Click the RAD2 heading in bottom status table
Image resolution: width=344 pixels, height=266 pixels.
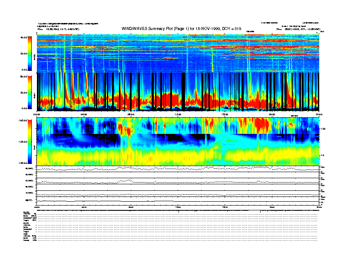point(26,212)
